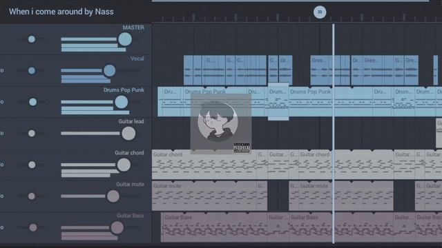Click the Guitar chord volume slider handle
The height and width of the screenshot is (248, 442).
click(x=124, y=165)
